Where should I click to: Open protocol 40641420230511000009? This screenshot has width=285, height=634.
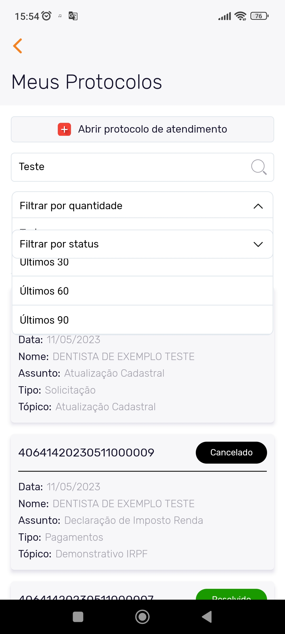click(86, 453)
